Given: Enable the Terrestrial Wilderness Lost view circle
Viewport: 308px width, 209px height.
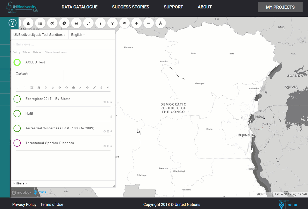Looking at the screenshot, I should [x=17, y=128].
